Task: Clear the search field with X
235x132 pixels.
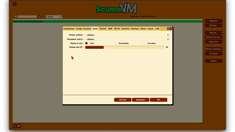Action: click(39, 17)
